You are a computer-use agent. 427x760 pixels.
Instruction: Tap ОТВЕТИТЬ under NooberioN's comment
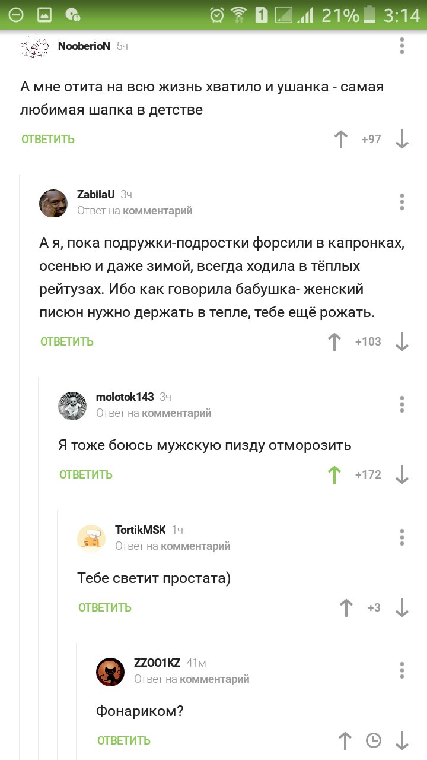click(x=48, y=140)
